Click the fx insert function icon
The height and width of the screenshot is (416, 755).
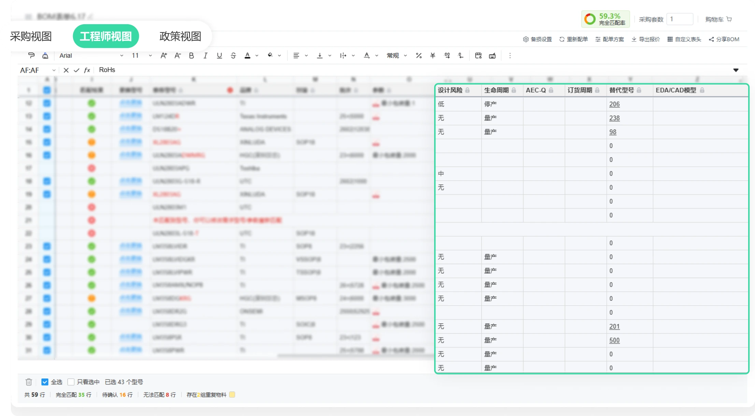coord(87,70)
